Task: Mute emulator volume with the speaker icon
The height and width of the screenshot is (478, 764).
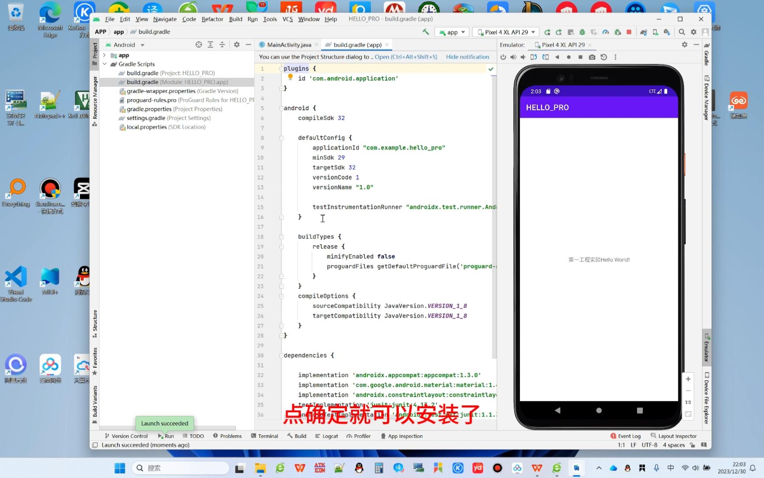Action: point(523,57)
